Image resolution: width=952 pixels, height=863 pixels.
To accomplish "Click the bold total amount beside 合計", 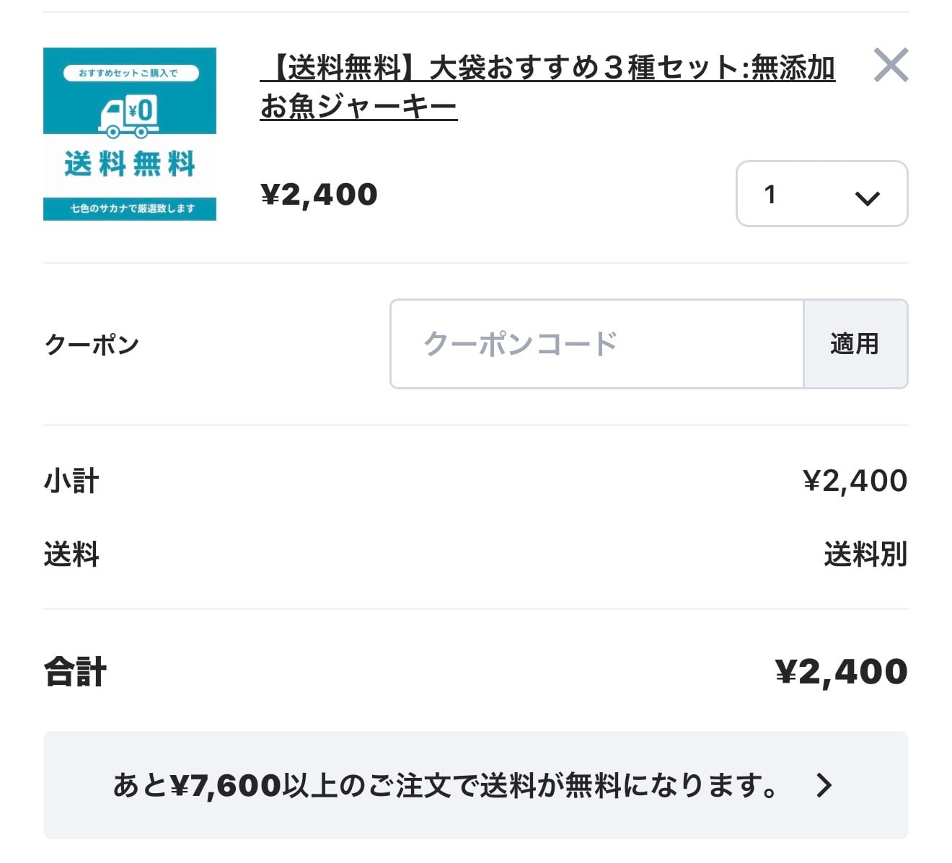I will (x=841, y=672).
